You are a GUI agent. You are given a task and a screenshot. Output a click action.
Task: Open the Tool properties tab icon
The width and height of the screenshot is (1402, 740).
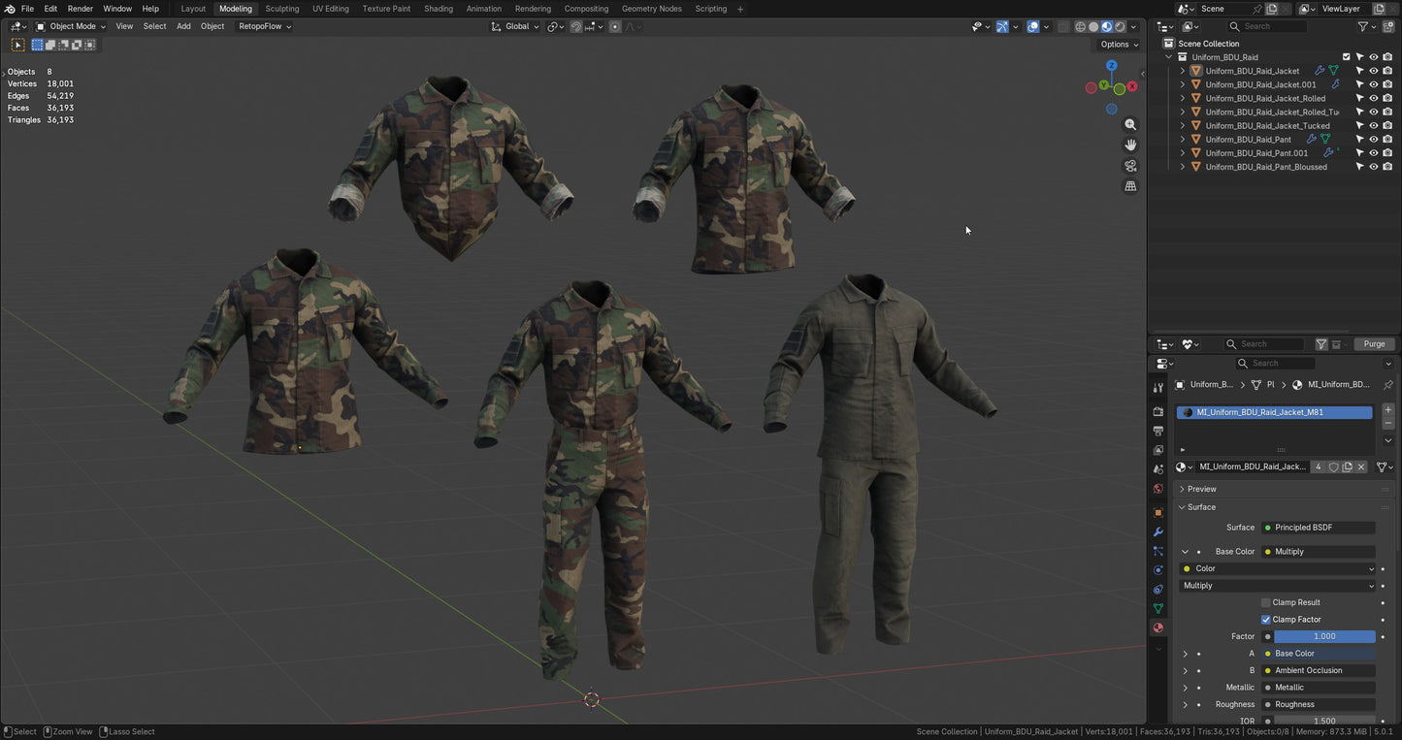(x=1157, y=387)
